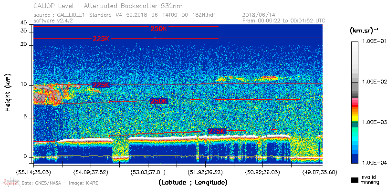Click the red band in color scale

pos(355,106)
